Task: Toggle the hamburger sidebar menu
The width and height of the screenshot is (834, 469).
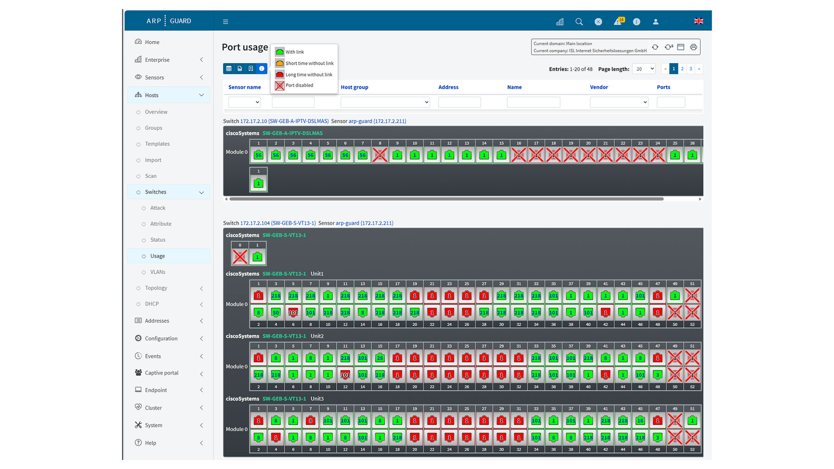Action: (226, 22)
